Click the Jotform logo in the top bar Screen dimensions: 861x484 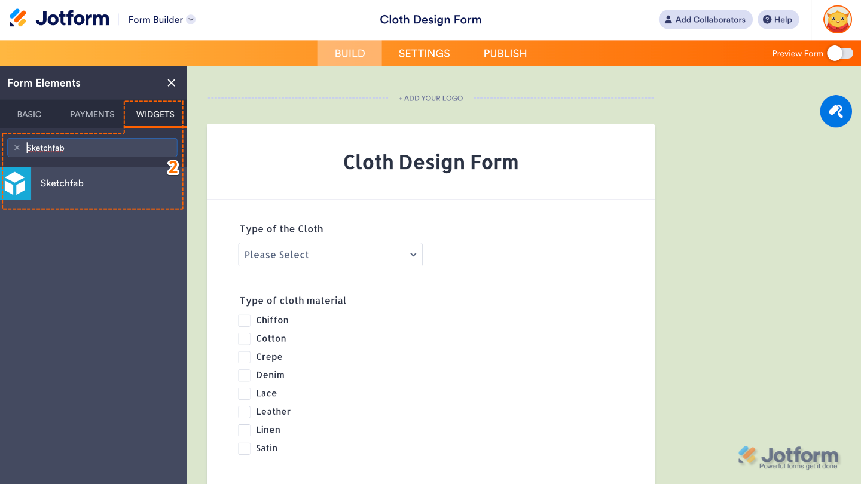58,18
